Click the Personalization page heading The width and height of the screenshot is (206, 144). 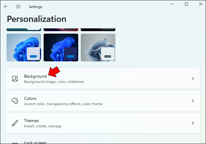37,19
